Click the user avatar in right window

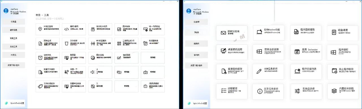(x=189, y=11)
